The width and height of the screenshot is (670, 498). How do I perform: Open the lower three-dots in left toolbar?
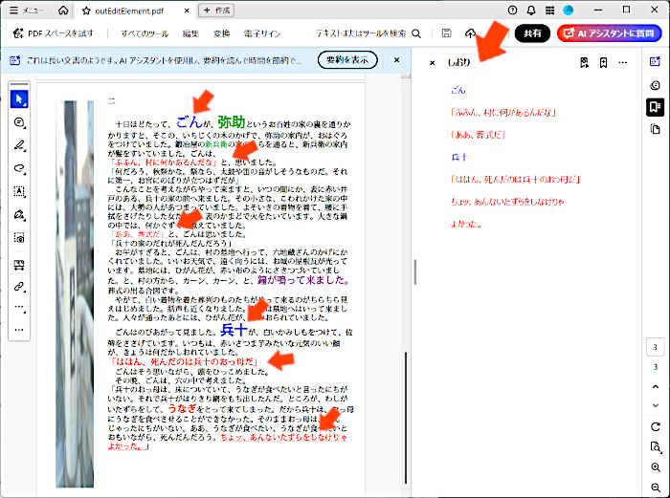click(x=19, y=330)
